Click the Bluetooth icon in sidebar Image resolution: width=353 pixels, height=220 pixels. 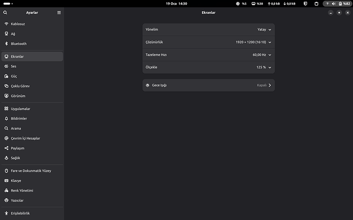click(x=6, y=44)
